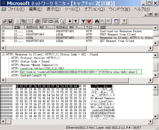Select frame 38 Response to Client row
The image size is (159, 130).
[77, 38]
